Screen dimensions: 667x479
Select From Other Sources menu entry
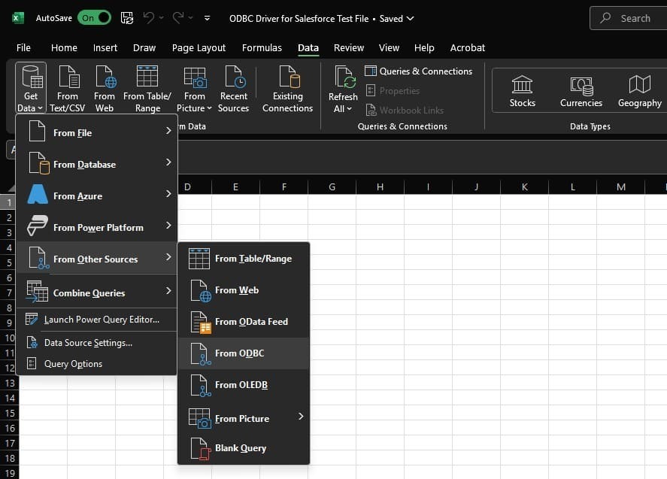coord(96,259)
